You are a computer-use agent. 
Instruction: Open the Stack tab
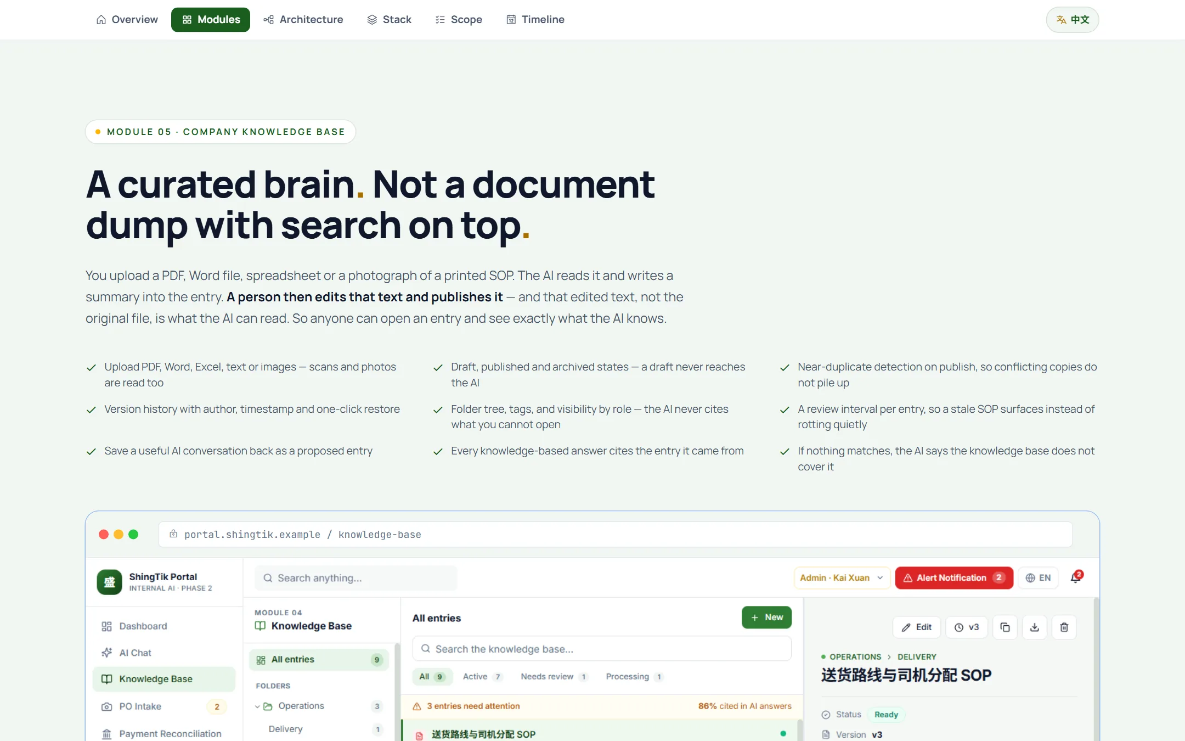tap(390, 20)
